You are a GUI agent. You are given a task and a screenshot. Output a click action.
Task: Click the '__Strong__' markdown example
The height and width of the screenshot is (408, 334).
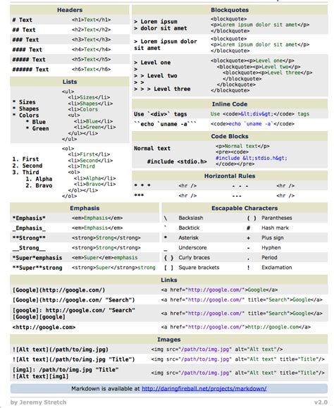(29, 248)
